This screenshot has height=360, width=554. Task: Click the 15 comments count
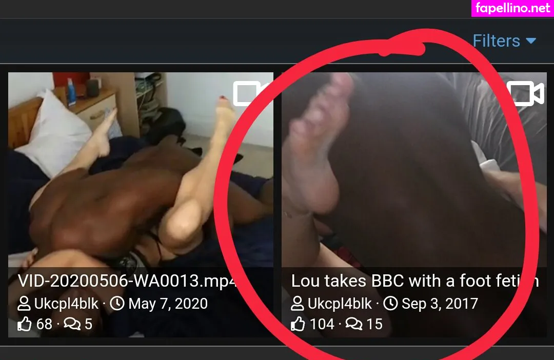374,324
